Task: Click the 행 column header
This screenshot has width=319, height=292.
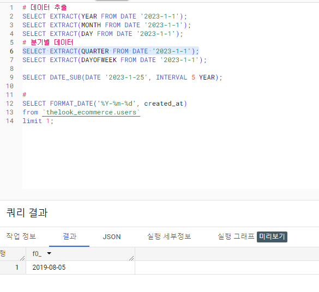Action: (3, 253)
